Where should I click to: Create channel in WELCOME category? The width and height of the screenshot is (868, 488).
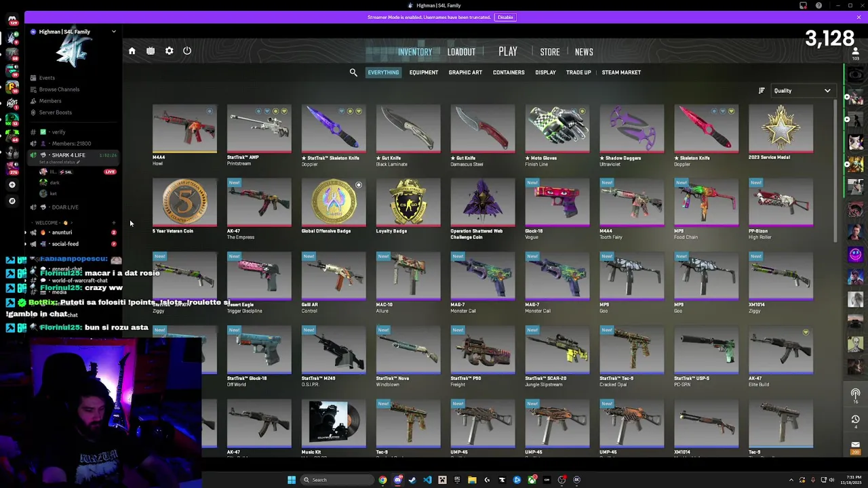pos(113,222)
